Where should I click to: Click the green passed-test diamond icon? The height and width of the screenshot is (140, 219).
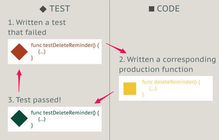coord(19,119)
